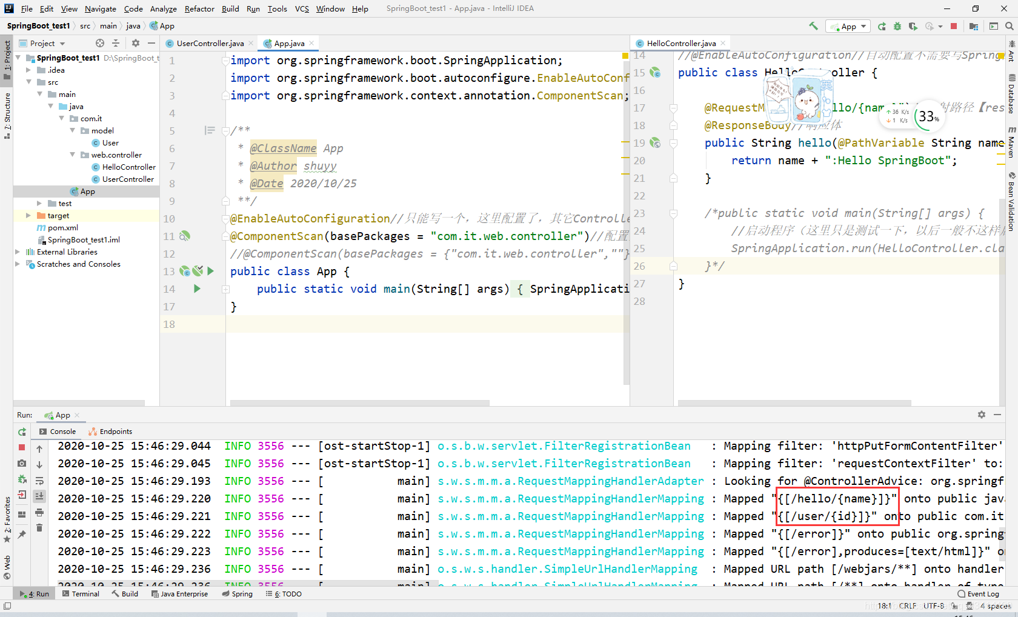This screenshot has width=1018, height=617.
Task: Click Spring bean gutter icon on line 11
Action: pyautogui.click(x=185, y=236)
